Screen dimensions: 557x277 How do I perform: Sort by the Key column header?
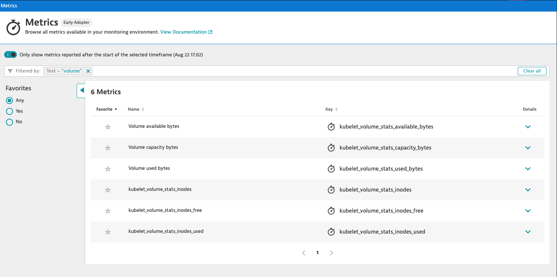pyautogui.click(x=332, y=109)
